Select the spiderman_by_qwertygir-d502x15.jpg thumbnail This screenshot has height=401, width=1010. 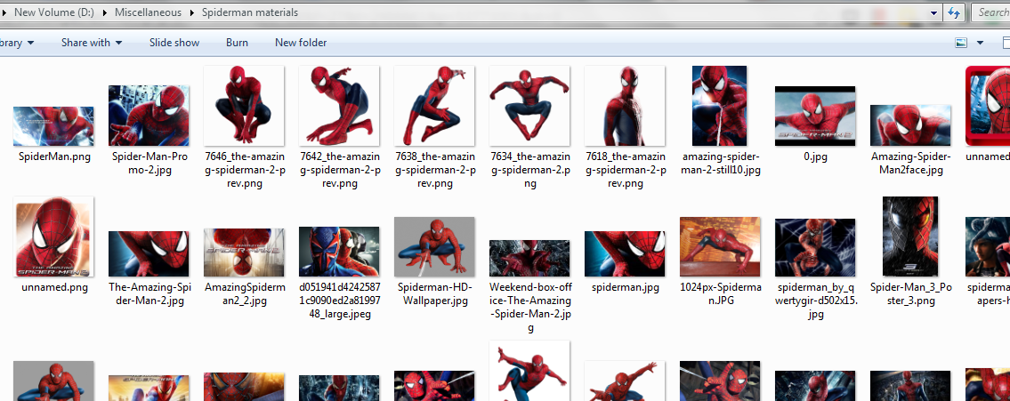[x=815, y=248]
